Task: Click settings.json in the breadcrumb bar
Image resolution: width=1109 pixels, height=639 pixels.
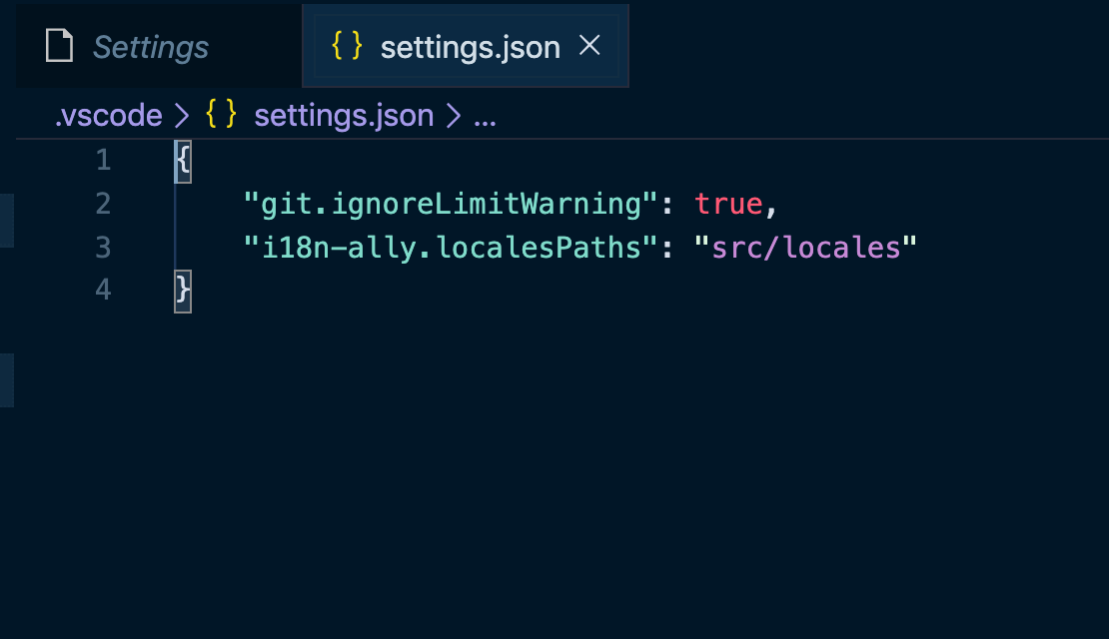Action: click(x=345, y=115)
